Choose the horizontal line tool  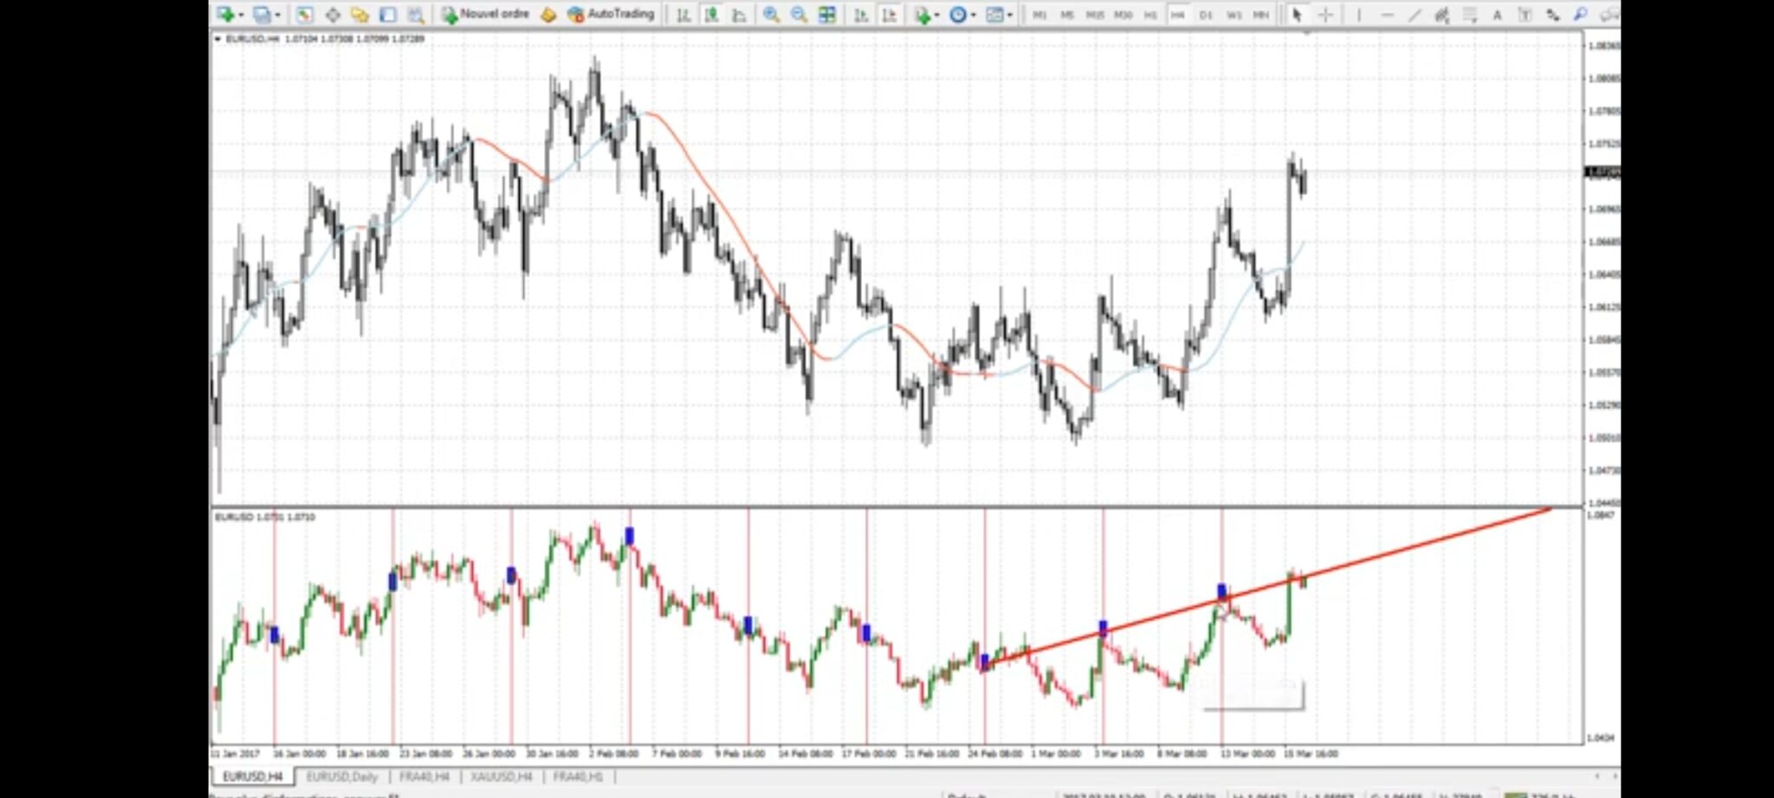pyautogui.click(x=1387, y=15)
